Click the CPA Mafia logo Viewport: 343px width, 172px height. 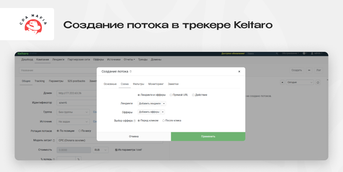(x=33, y=25)
